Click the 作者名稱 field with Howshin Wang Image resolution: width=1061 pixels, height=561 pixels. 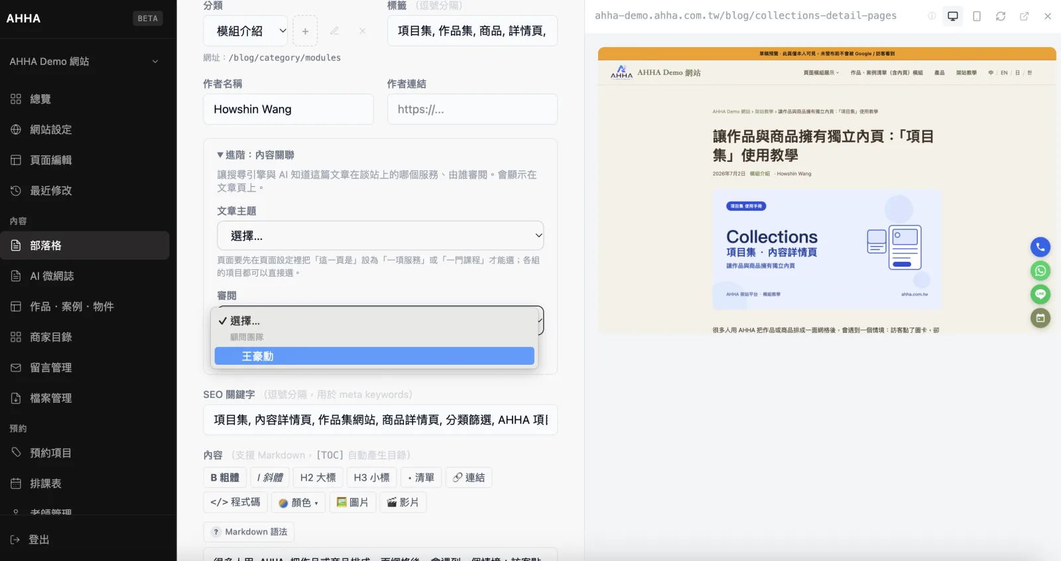[288, 109]
